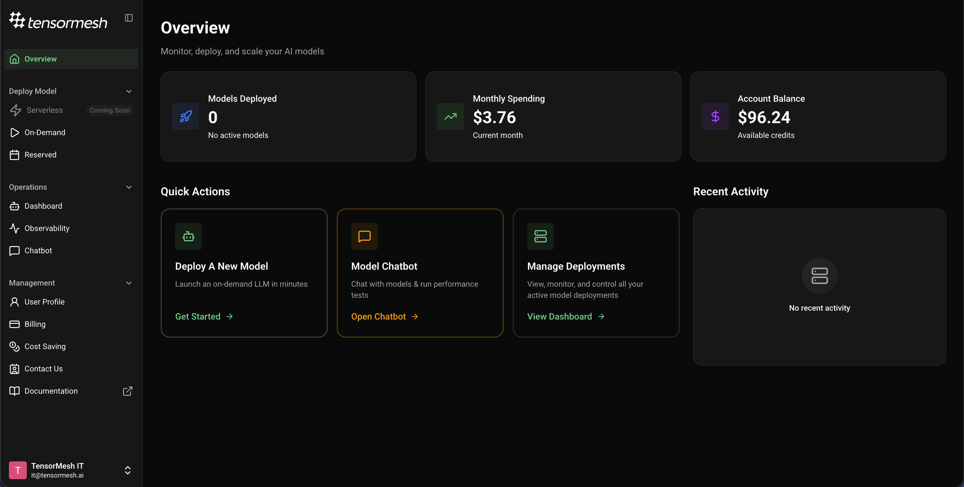
Task: Click the Documentation external-link toggle icon
Action: (127, 391)
